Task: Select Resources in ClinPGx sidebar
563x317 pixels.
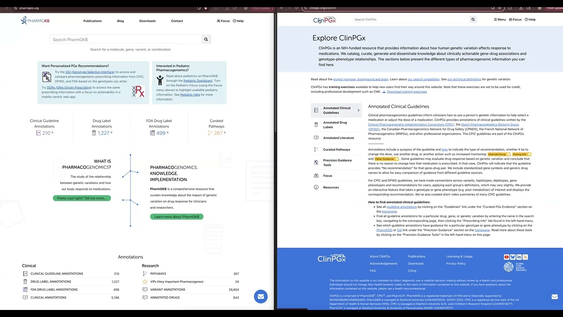Action: (331, 188)
